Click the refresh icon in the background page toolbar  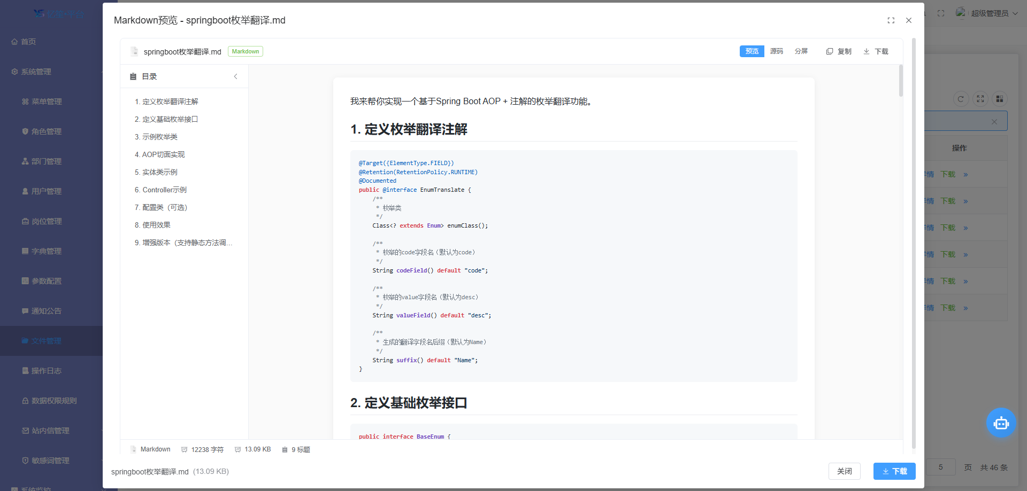961,99
